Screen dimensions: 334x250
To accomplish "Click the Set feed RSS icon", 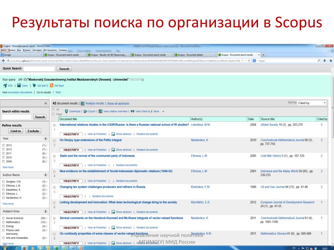I will 52,86.
